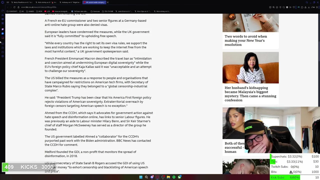320x180 pixels.
Task: Open sidebar settings gear icon
Action: coord(2,56)
